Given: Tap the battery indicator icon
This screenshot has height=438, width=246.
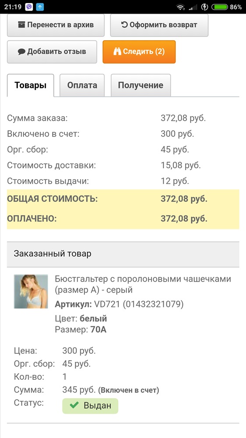Looking at the screenshot, I should tap(219, 7).
